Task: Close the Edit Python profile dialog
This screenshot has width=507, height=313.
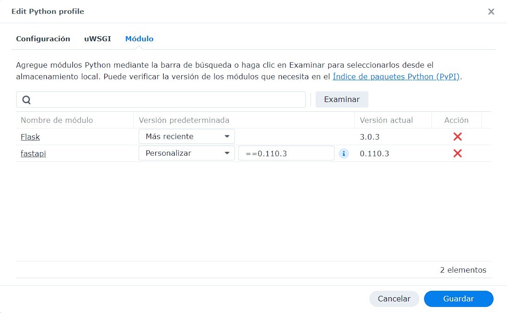Action: tap(491, 12)
